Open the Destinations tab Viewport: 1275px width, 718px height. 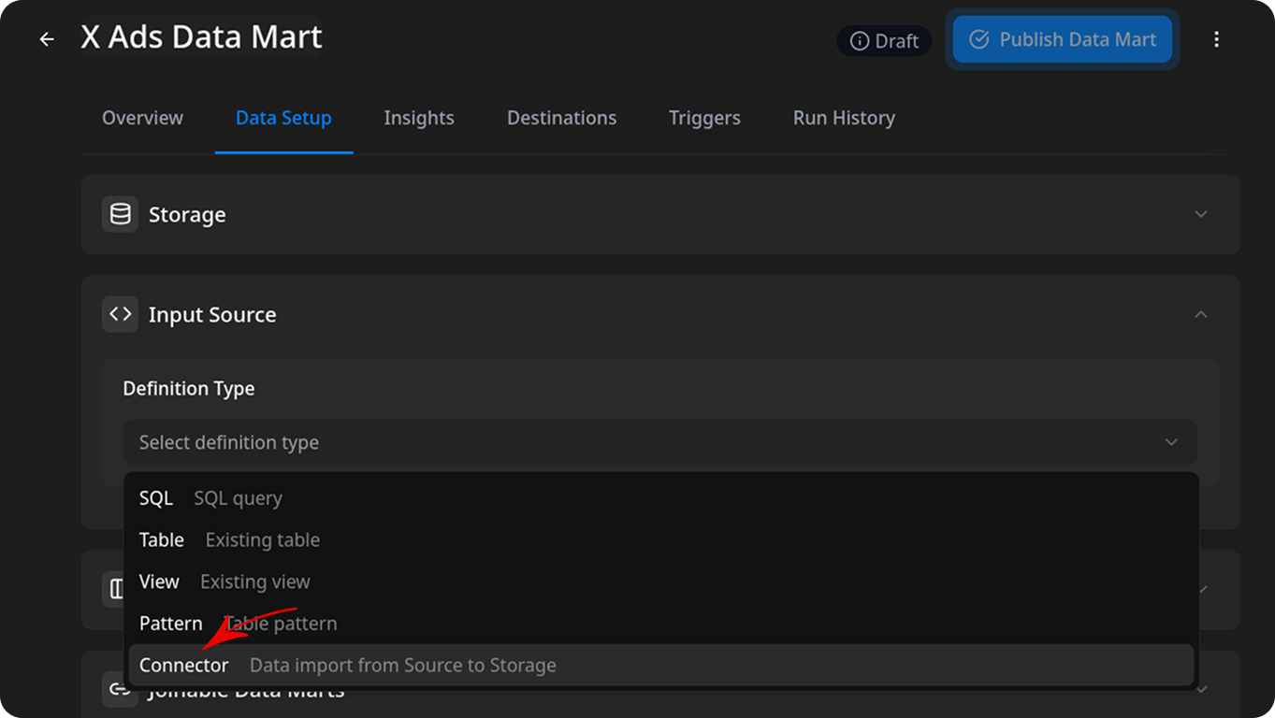[x=561, y=118]
